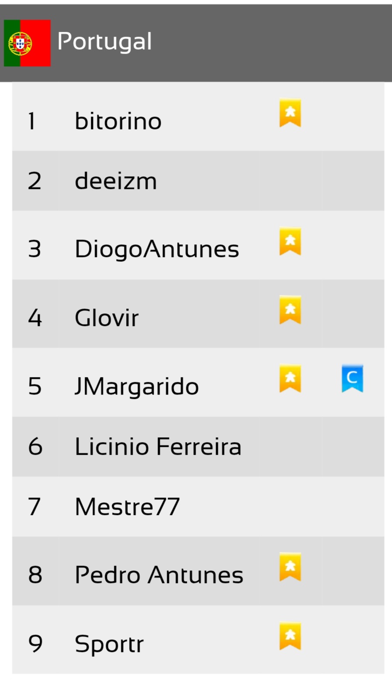
Task: Open Glovir's player name link
Action: (x=107, y=318)
